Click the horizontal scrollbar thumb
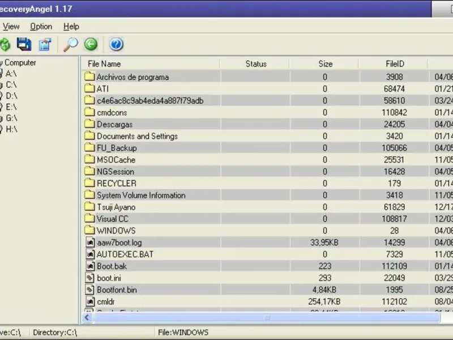This screenshot has height=340, width=453. [x=267, y=318]
